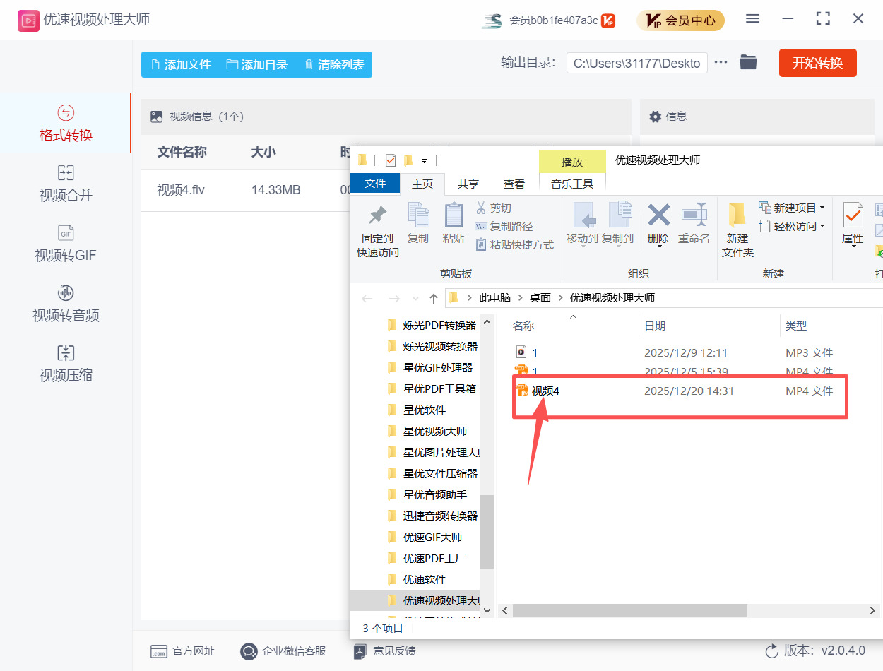Viewport: 883px width, 671px height.
Task: Click the 开始转换 button
Action: [x=817, y=62]
